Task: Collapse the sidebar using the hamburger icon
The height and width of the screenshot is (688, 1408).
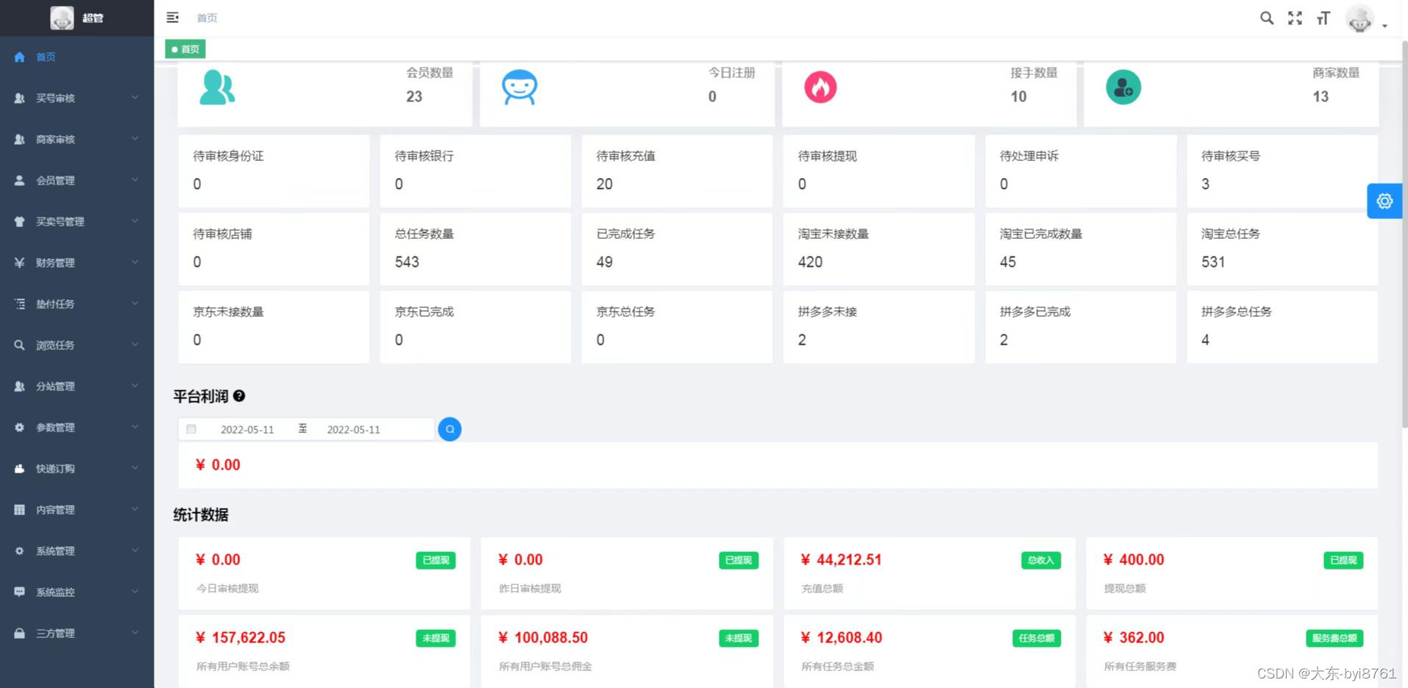Action: click(172, 17)
